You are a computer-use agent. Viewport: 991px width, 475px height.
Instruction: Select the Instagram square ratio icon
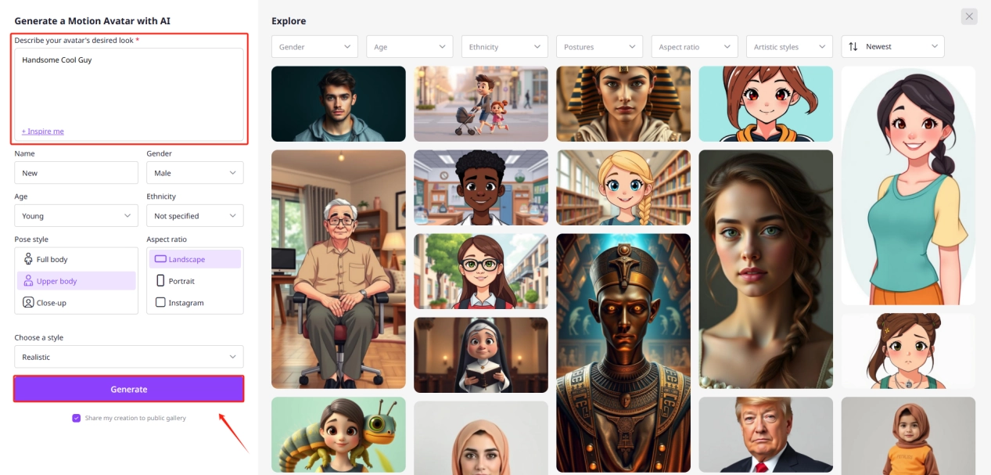click(x=160, y=303)
